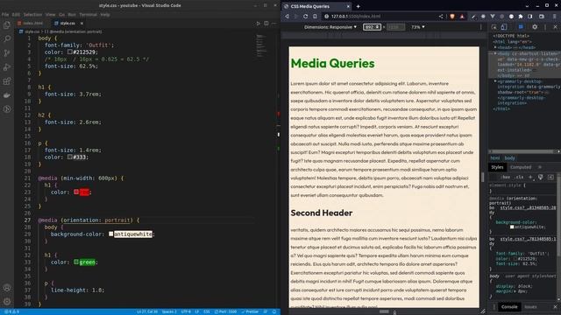Open the 73% zoom dropdown
This screenshot has width=561, height=315.
point(417,27)
